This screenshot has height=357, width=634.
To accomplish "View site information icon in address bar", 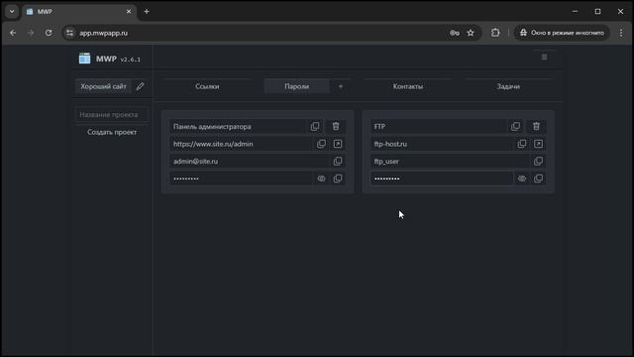I will [69, 33].
